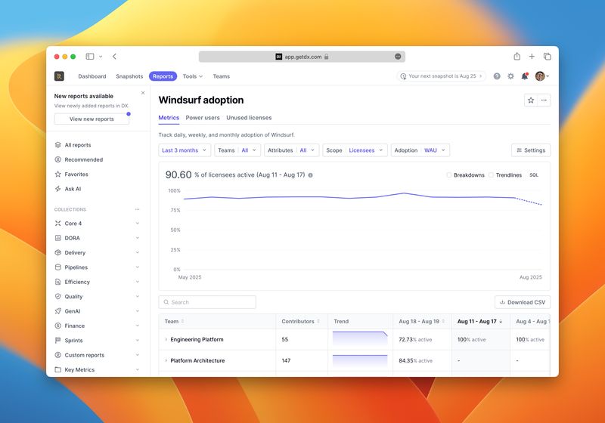Enable the Trendlines checkbox
The height and width of the screenshot is (423, 605).
pyautogui.click(x=491, y=175)
